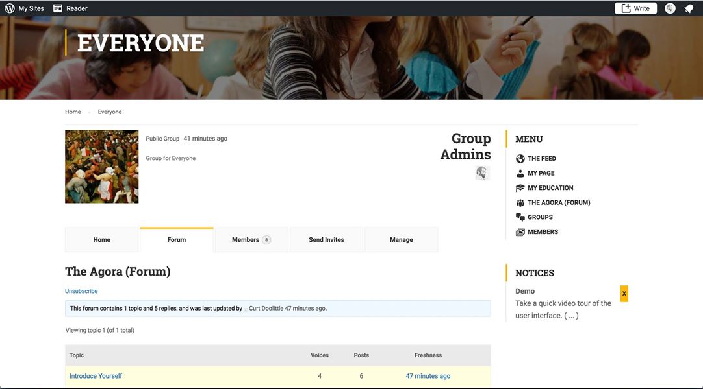
Task: Switch to the group Home tab
Action: (x=102, y=240)
